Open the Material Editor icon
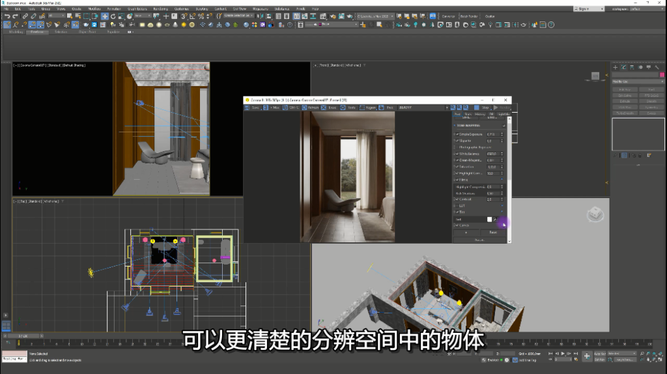 tap(323, 16)
